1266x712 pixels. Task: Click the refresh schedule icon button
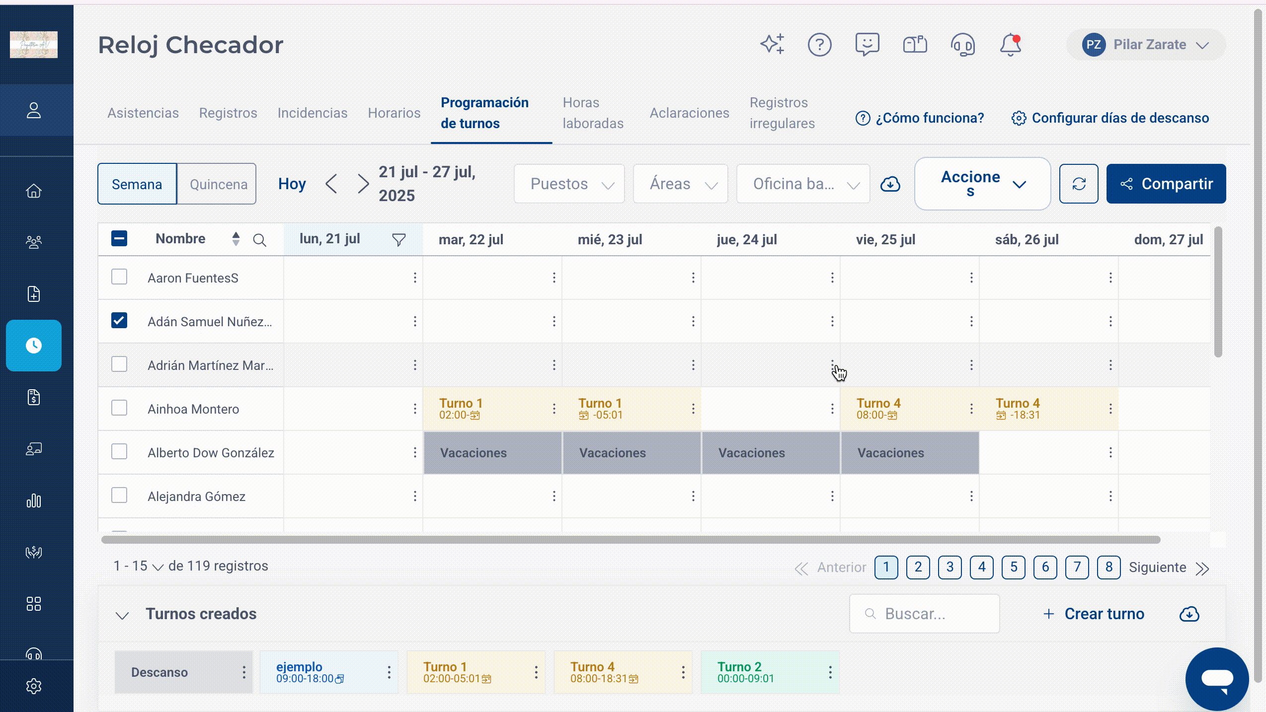pyautogui.click(x=1079, y=184)
